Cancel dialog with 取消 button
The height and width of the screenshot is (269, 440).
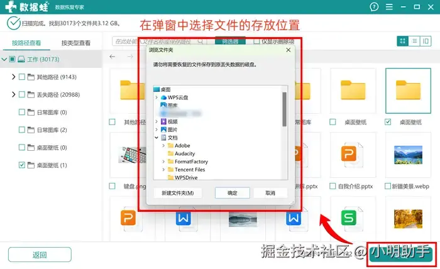270,193
